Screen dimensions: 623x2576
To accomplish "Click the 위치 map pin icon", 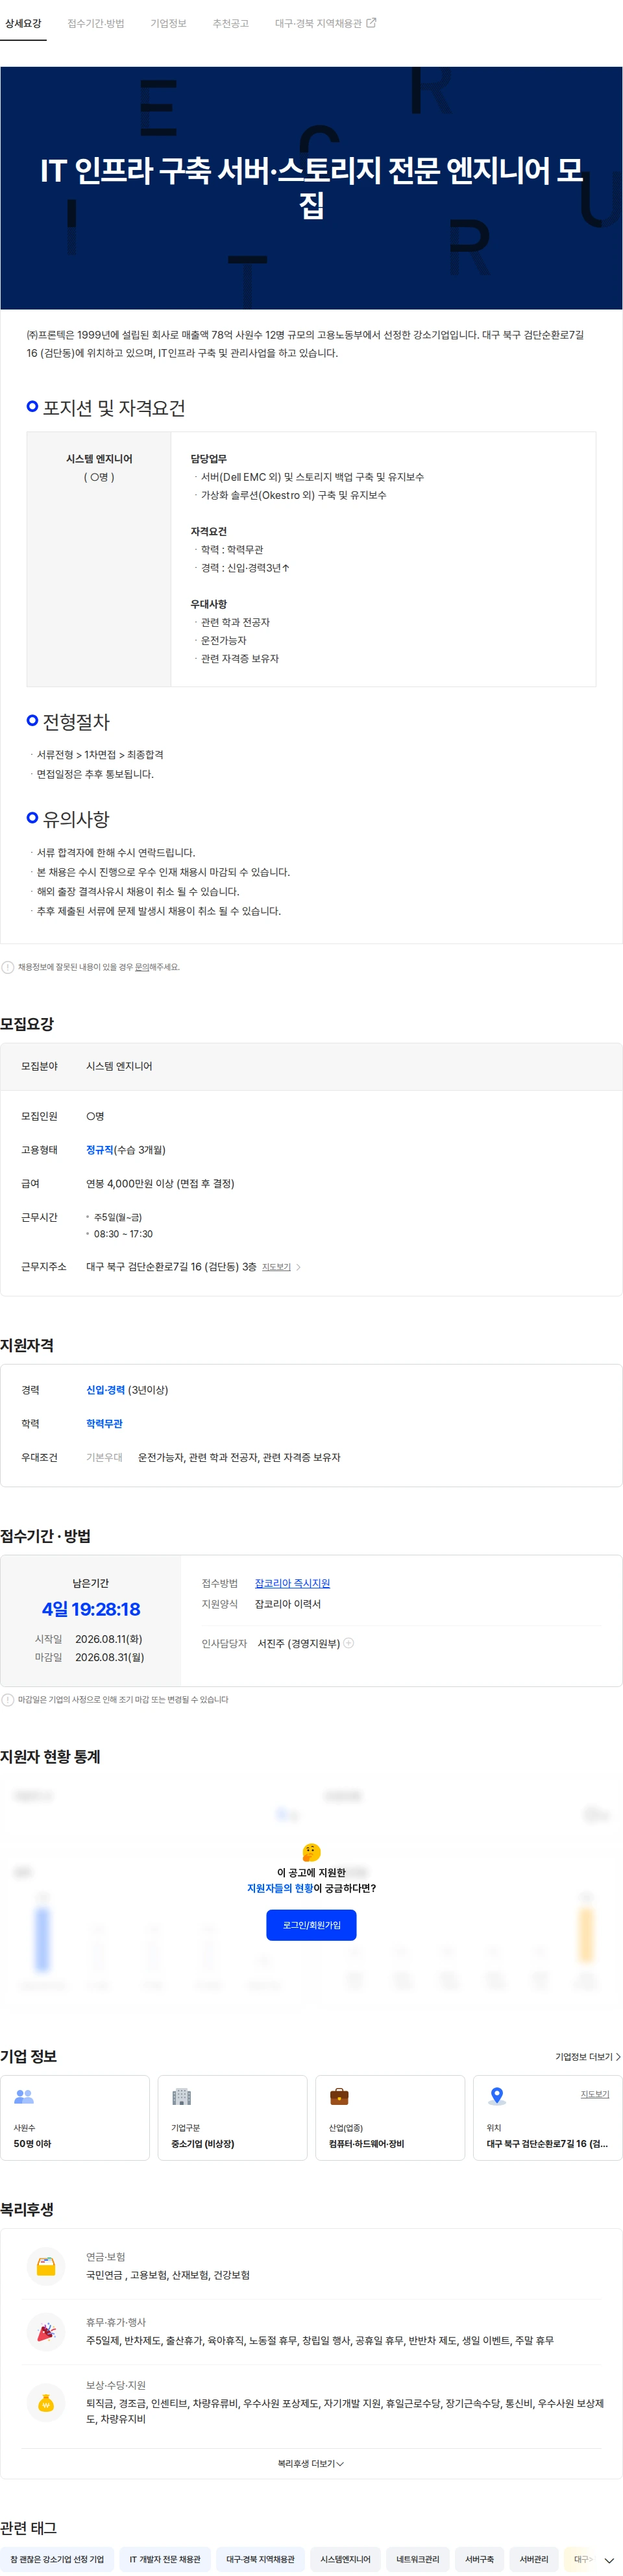I will click(497, 2097).
